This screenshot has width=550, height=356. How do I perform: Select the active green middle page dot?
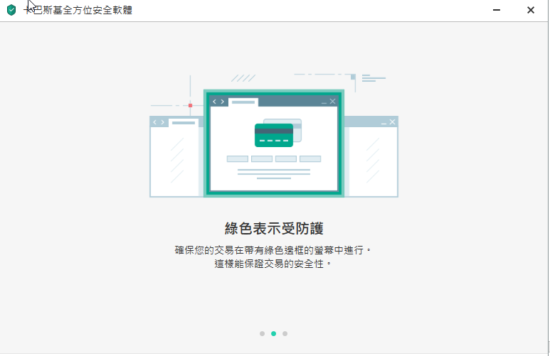click(x=274, y=333)
